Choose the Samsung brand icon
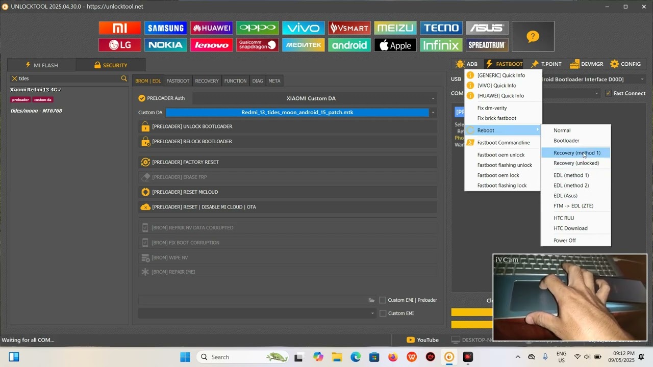Viewport: 653px width, 367px height. [x=166, y=28]
